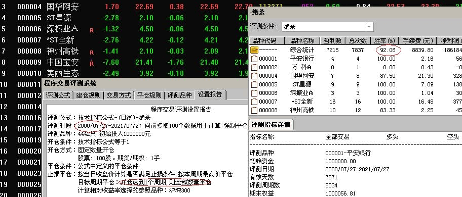Select *ST全新 in the results table

point(302,102)
